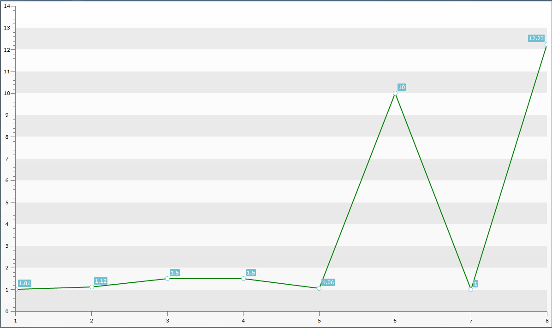Viewport: 552px width, 328px height.
Task: Click the point marker labeled 1.06
Action: [319, 288]
